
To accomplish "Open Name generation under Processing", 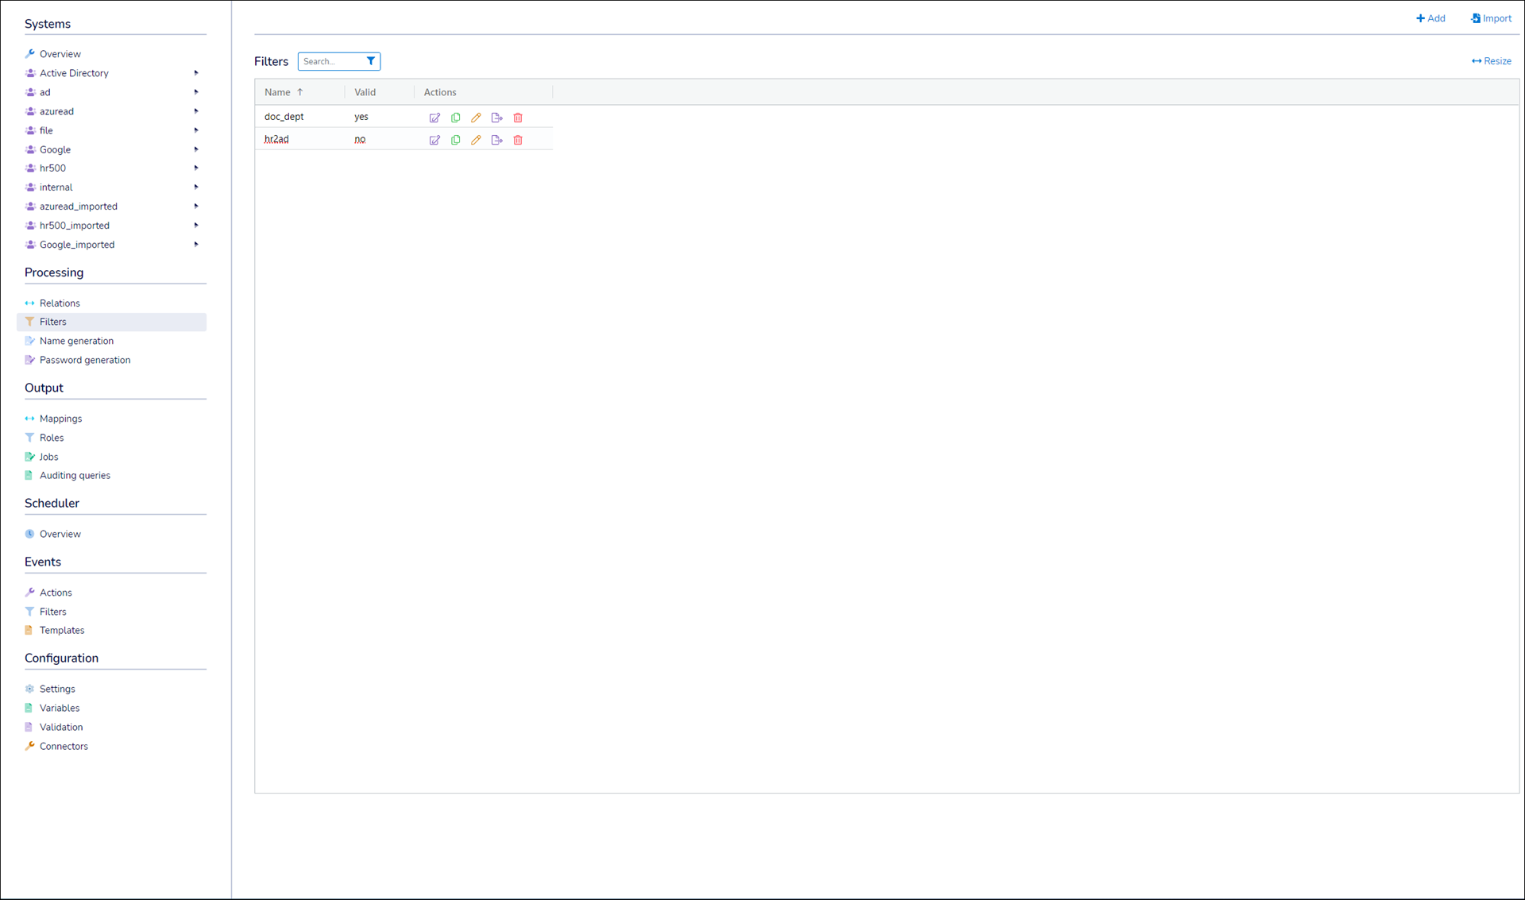I will [76, 341].
